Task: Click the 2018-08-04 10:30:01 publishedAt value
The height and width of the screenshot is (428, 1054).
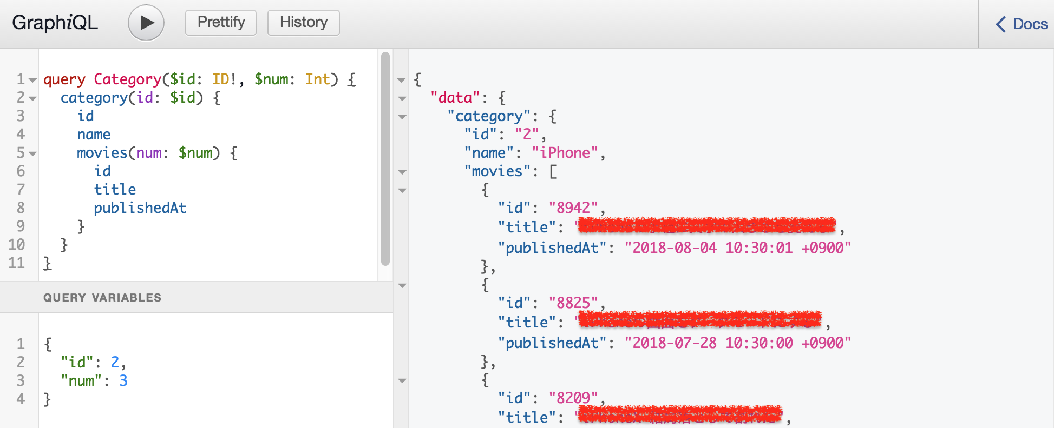Action: pyautogui.click(x=738, y=248)
